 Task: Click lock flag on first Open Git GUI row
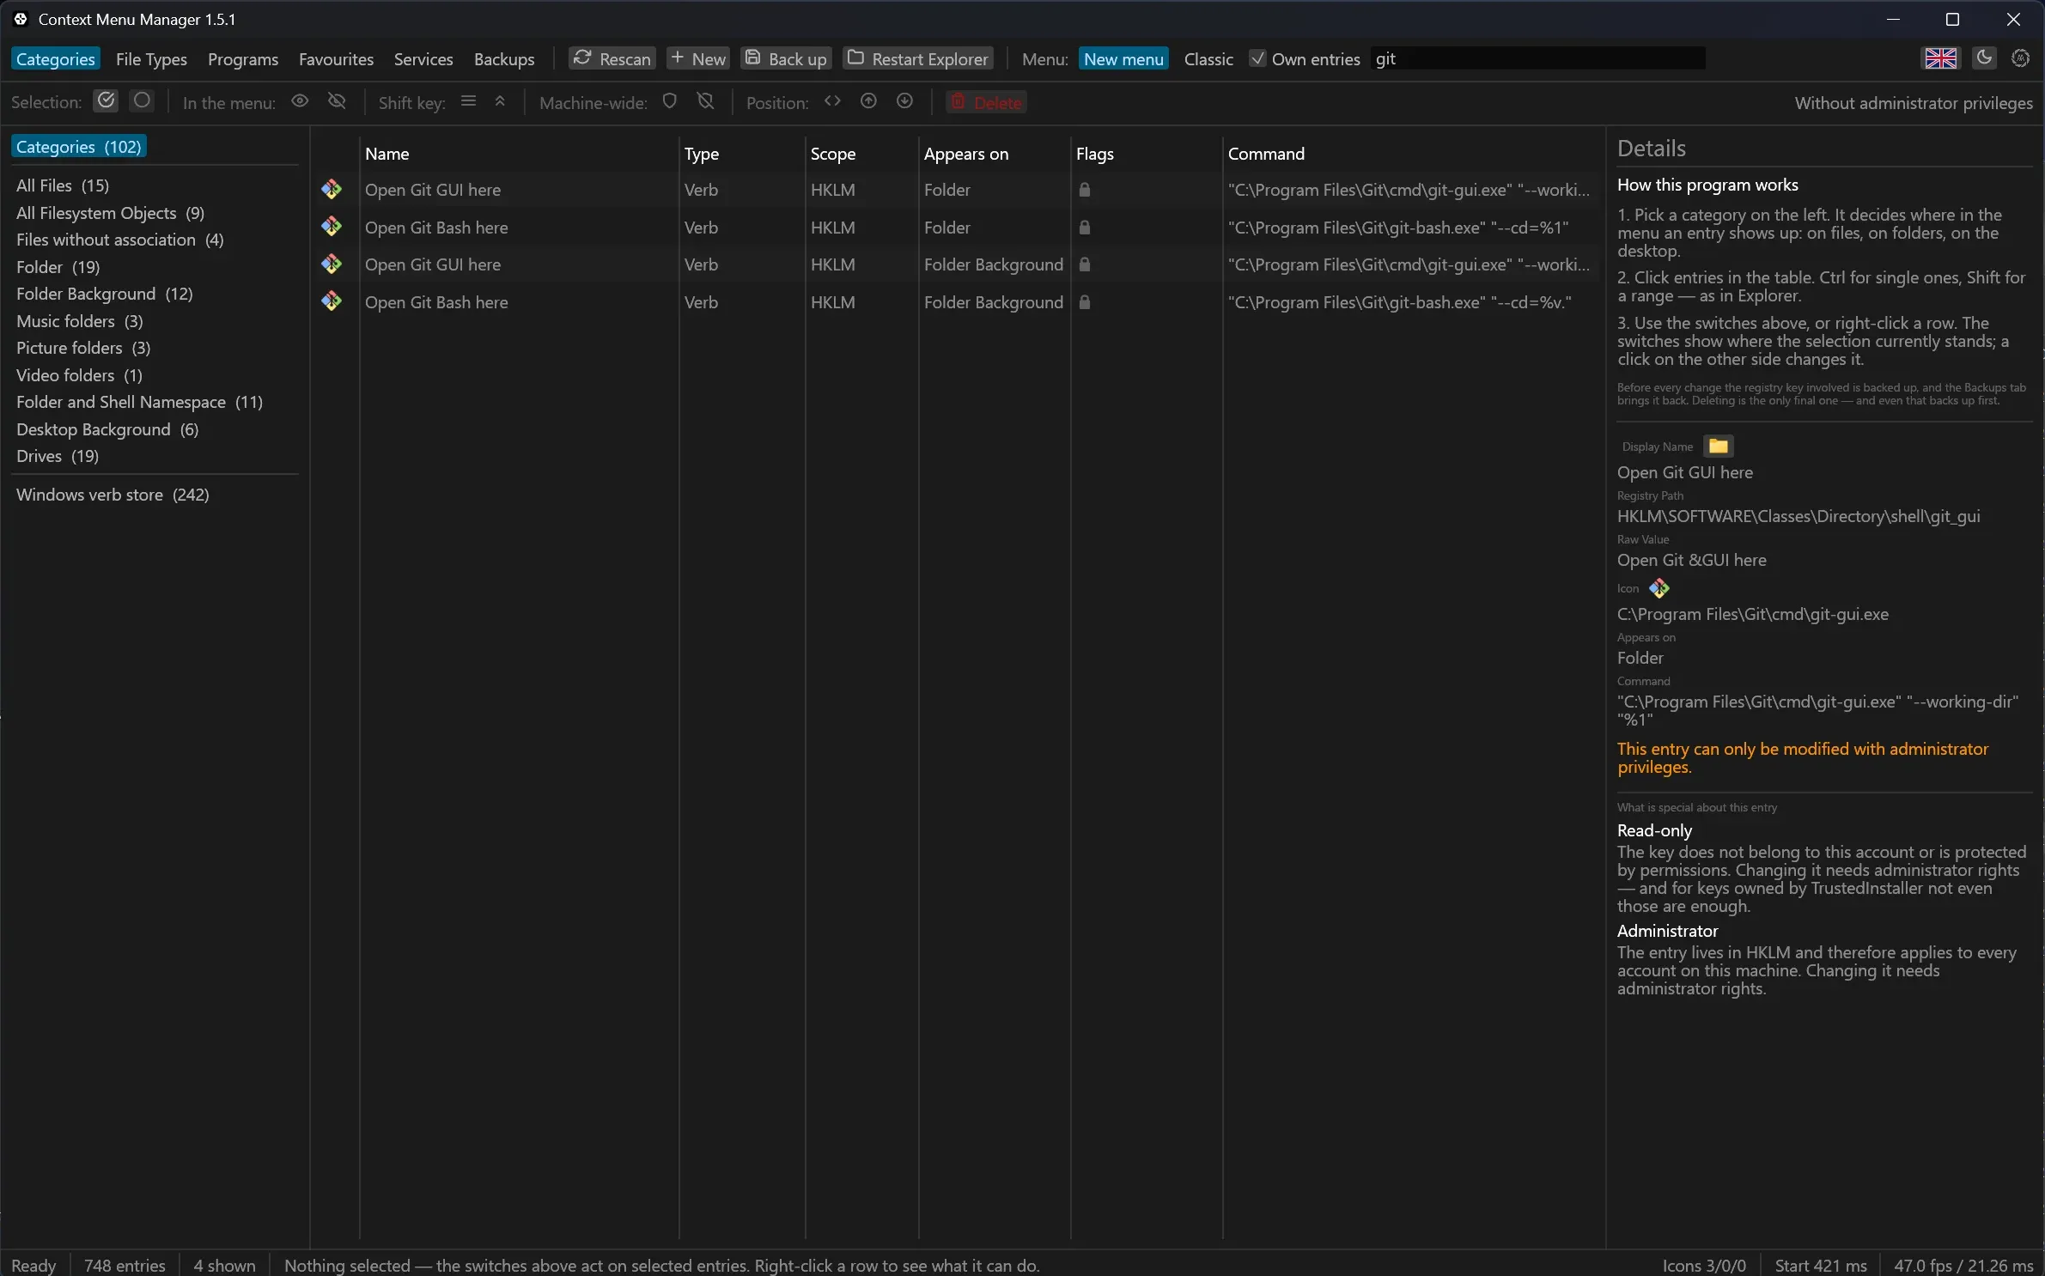[1085, 190]
